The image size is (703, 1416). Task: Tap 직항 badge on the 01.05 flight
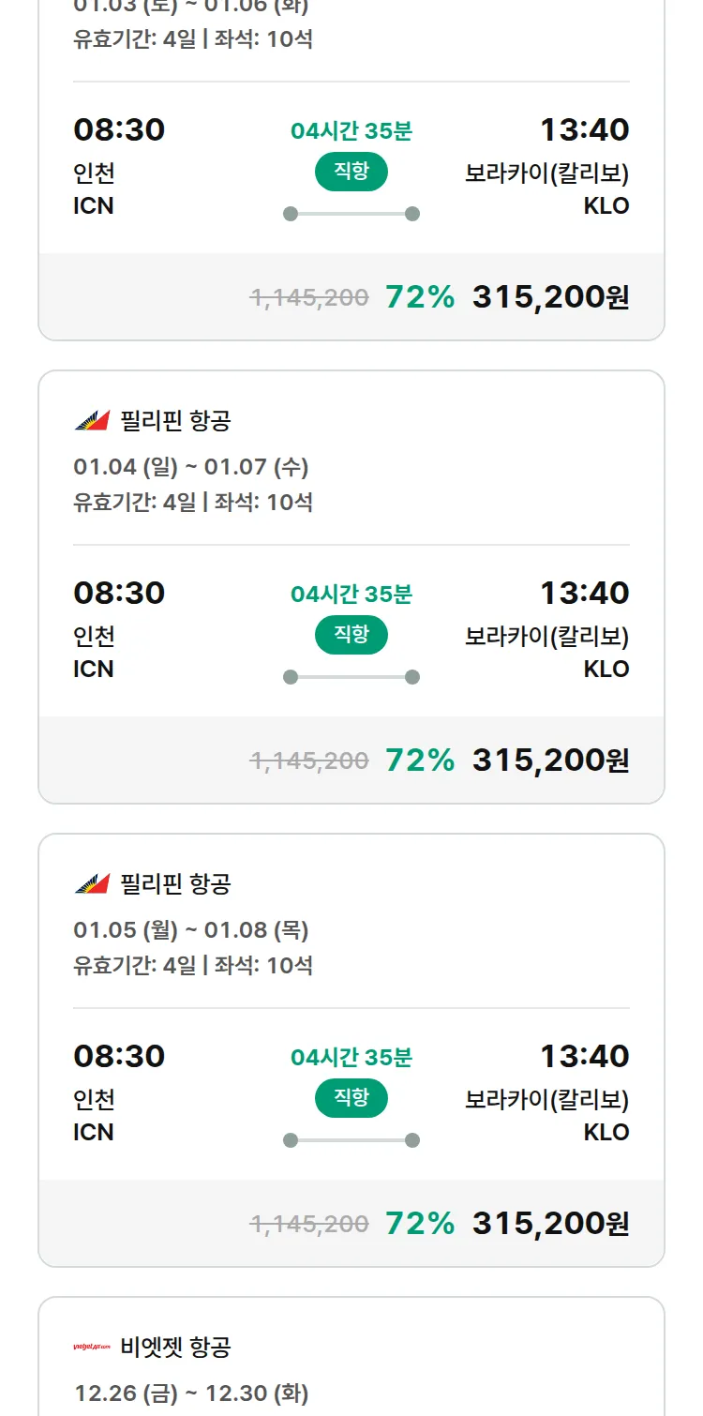tap(351, 1098)
